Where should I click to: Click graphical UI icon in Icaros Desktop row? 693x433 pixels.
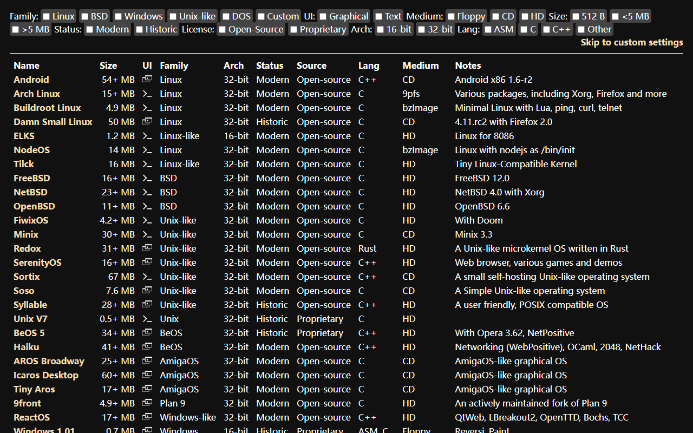(x=147, y=375)
